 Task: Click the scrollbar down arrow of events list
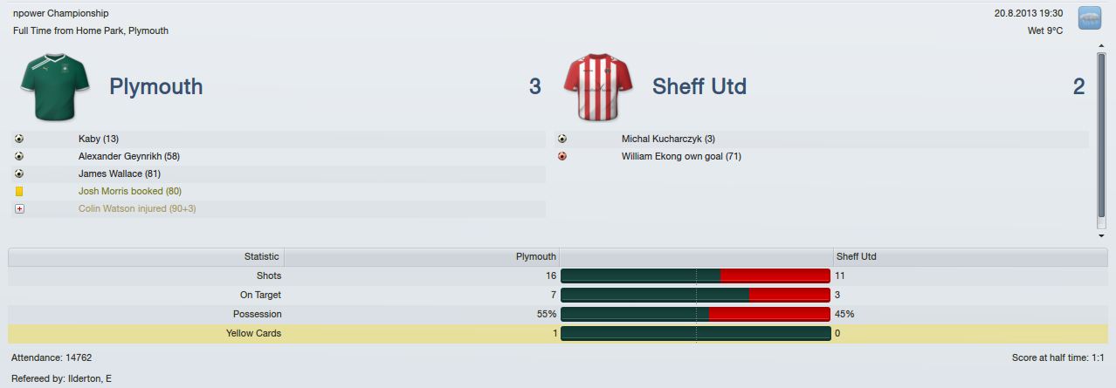[x=1101, y=235]
